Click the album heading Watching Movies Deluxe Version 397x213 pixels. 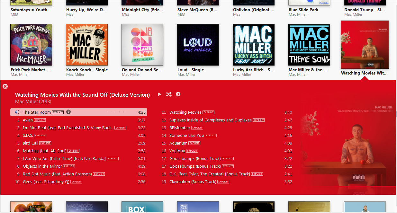[x=83, y=95]
